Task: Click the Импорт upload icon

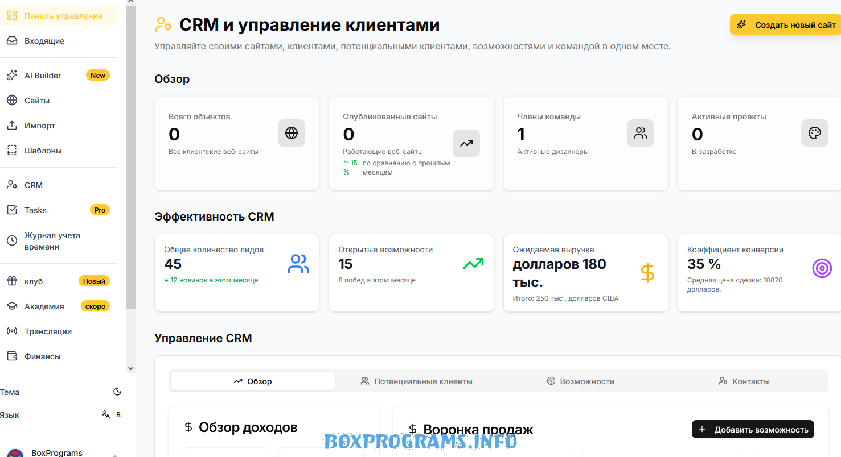Action: [x=12, y=126]
